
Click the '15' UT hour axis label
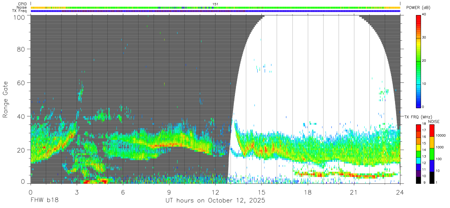[x=262, y=192]
